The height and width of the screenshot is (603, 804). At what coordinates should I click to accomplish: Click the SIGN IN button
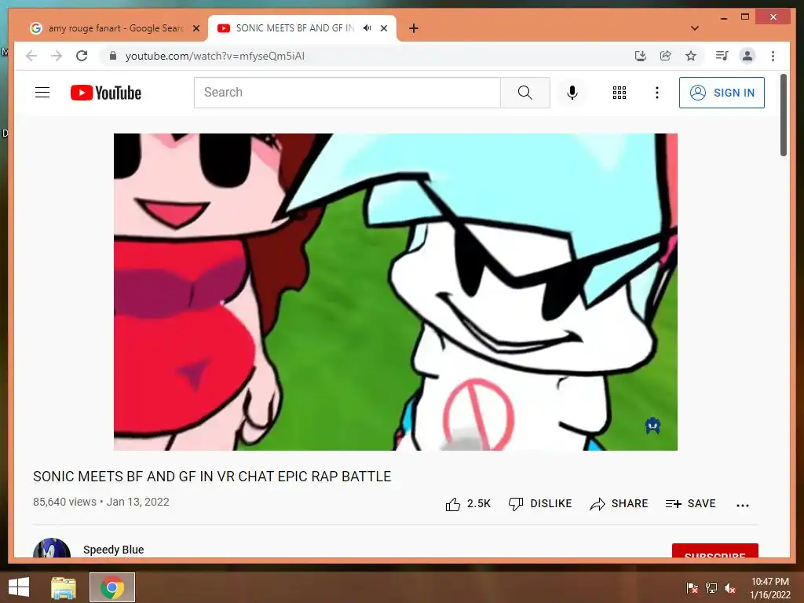point(722,93)
